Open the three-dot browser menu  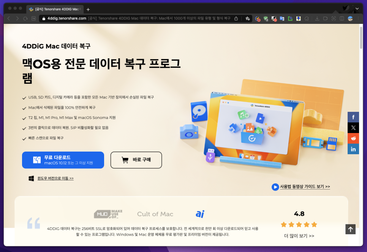(x=358, y=19)
